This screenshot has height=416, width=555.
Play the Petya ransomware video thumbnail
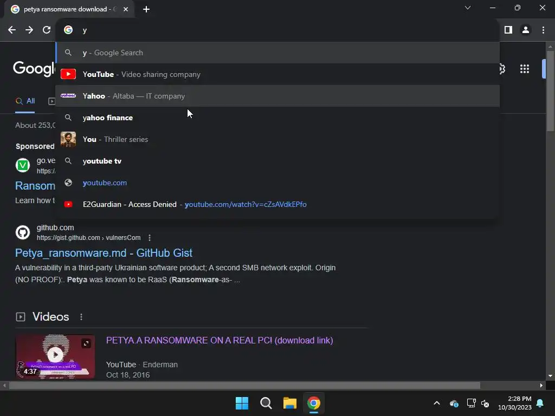(x=55, y=356)
